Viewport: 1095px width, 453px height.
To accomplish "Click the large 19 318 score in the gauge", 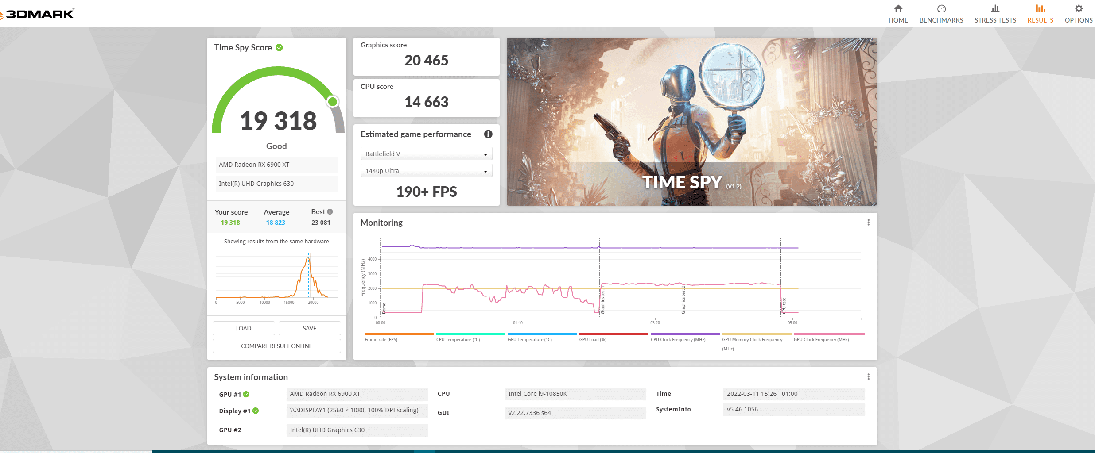I will (x=278, y=121).
